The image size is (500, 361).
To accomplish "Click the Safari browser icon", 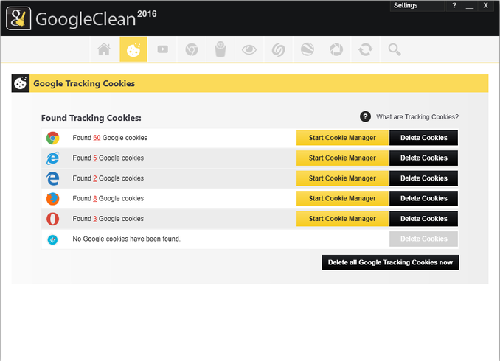I will (52, 239).
